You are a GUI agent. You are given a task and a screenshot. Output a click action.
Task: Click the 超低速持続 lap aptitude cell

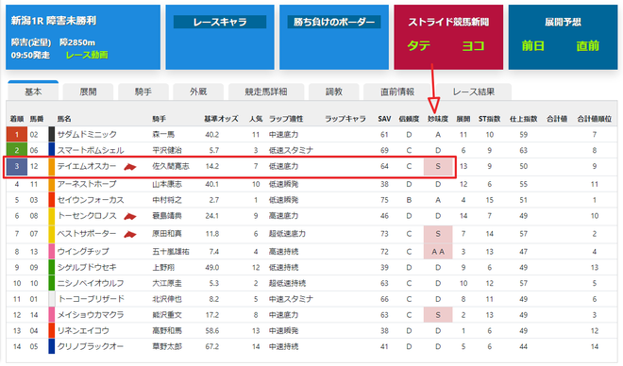coord(287,283)
